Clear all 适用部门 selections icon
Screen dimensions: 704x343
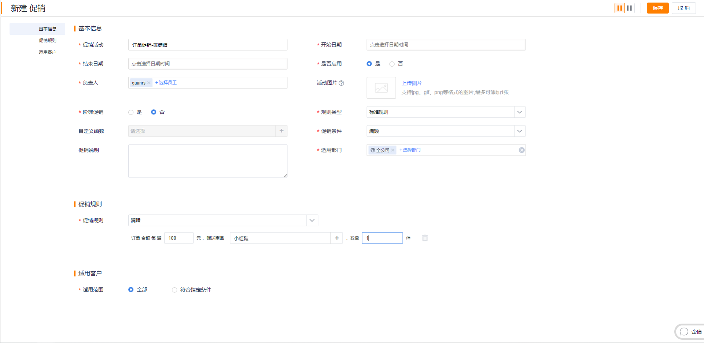coord(521,150)
